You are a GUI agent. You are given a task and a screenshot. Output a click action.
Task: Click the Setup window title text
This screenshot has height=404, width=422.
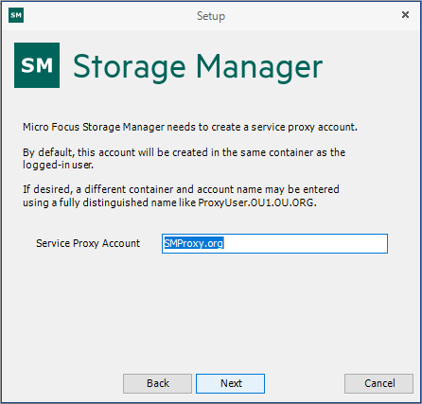[x=211, y=16]
